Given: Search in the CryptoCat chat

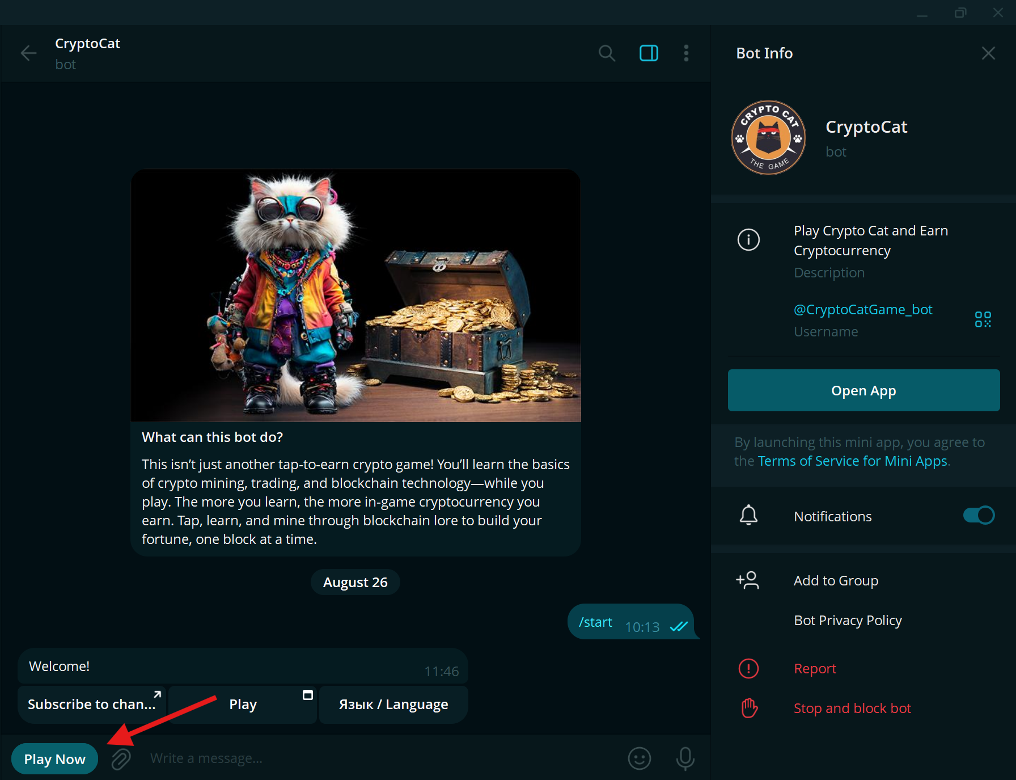Looking at the screenshot, I should tap(607, 53).
